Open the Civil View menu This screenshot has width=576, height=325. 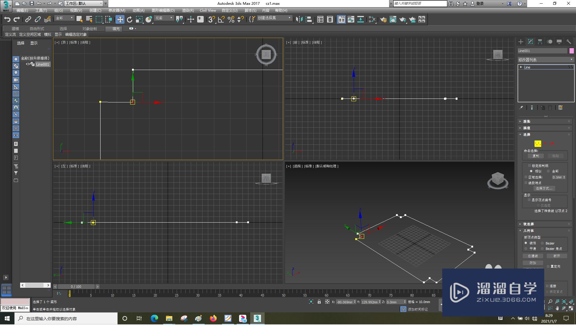pos(208,10)
